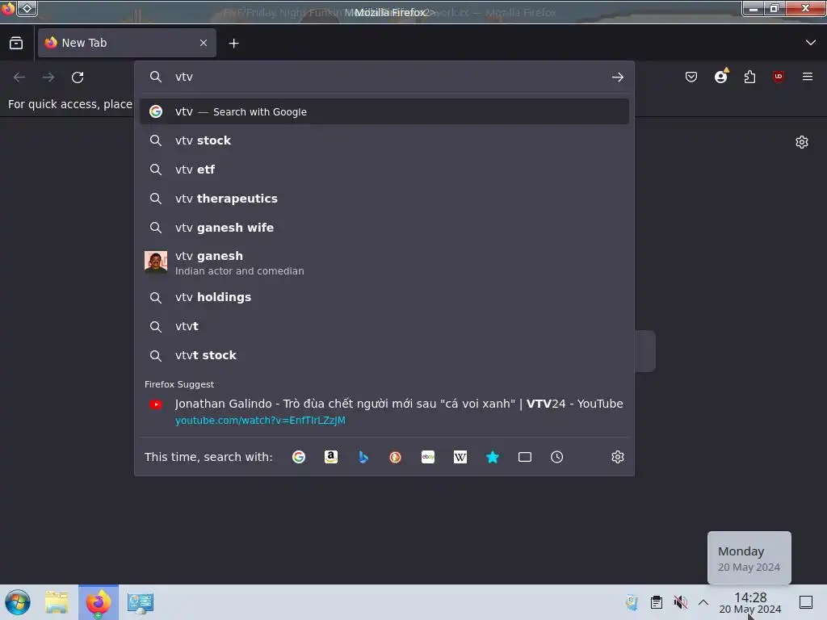Go back one page
Screen dimensions: 827x620
coord(19,77)
